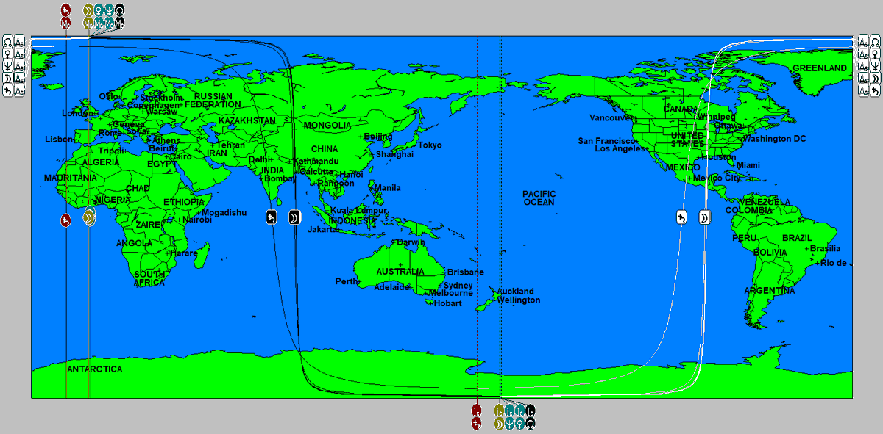Click the Lisbon city label

click(x=60, y=139)
